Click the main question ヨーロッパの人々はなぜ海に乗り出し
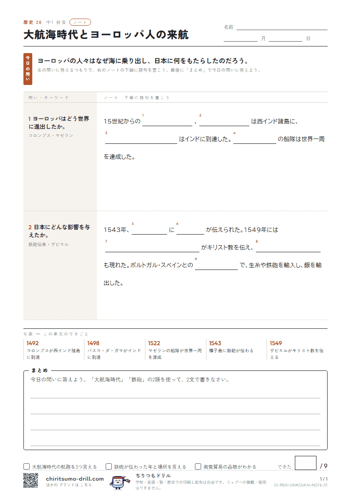This screenshot has width=351, height=497. 143,61
